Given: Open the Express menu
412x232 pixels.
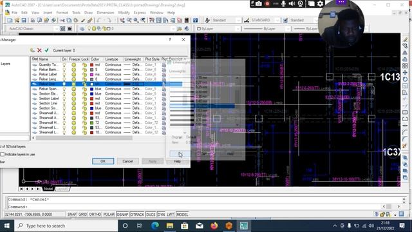Looking at the screenshot, I should pos(140,13).
